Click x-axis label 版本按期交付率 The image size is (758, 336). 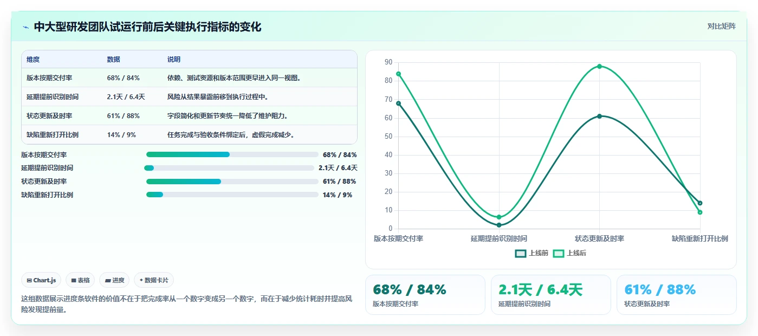point(399,238)
